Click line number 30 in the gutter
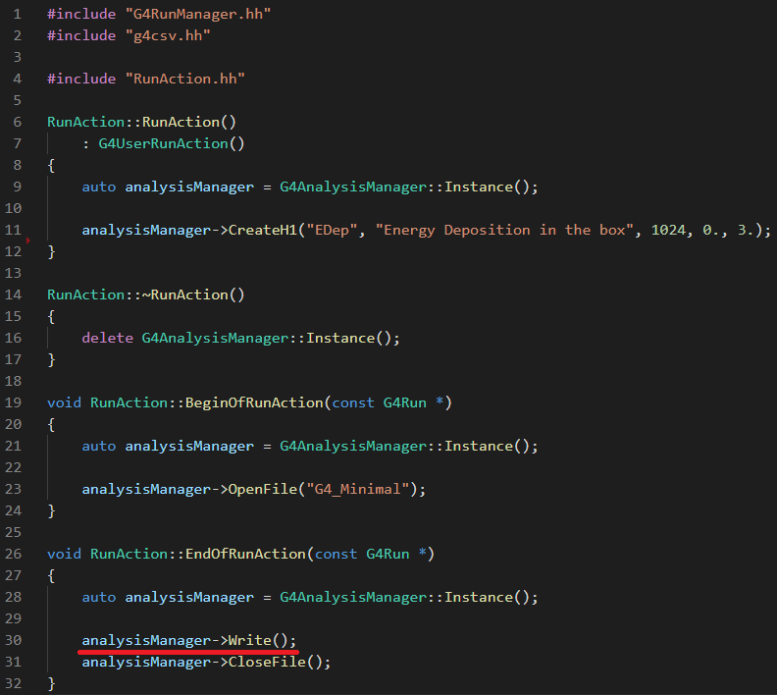 click(x=14, y=640)
